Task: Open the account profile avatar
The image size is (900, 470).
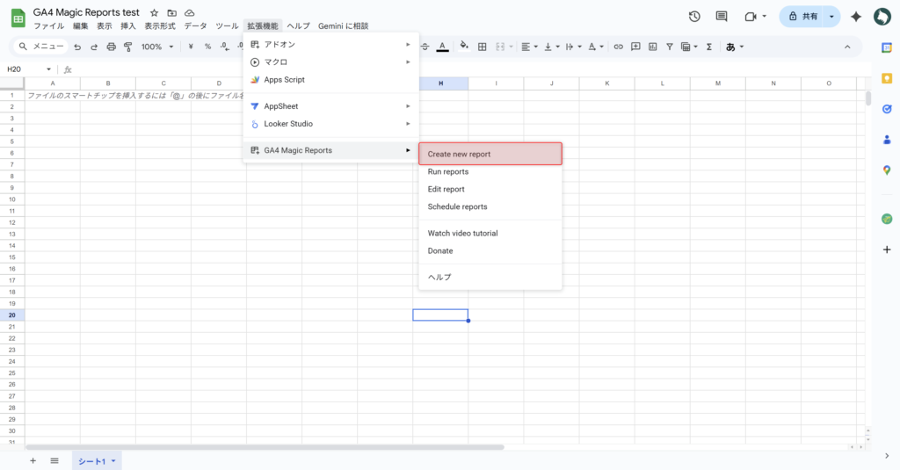Action: point(882,17)
